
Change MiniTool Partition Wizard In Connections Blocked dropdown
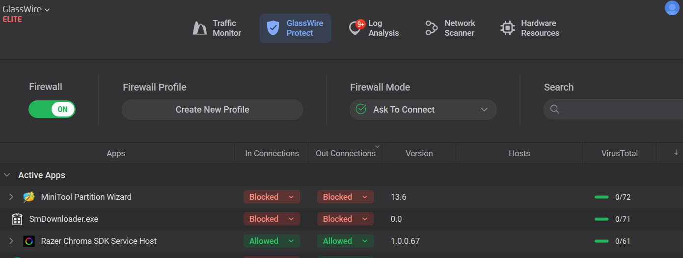(x=272, y=197)
